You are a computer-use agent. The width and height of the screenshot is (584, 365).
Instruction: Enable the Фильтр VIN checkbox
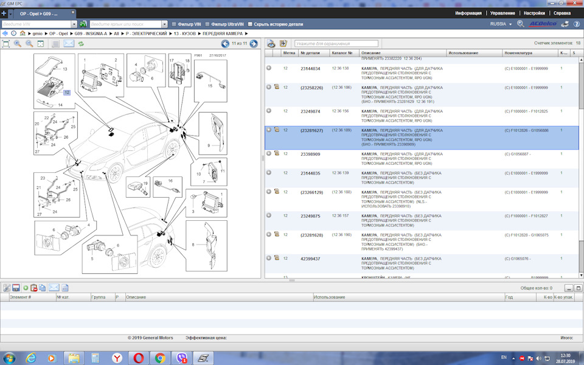click(x=174, y=24)
